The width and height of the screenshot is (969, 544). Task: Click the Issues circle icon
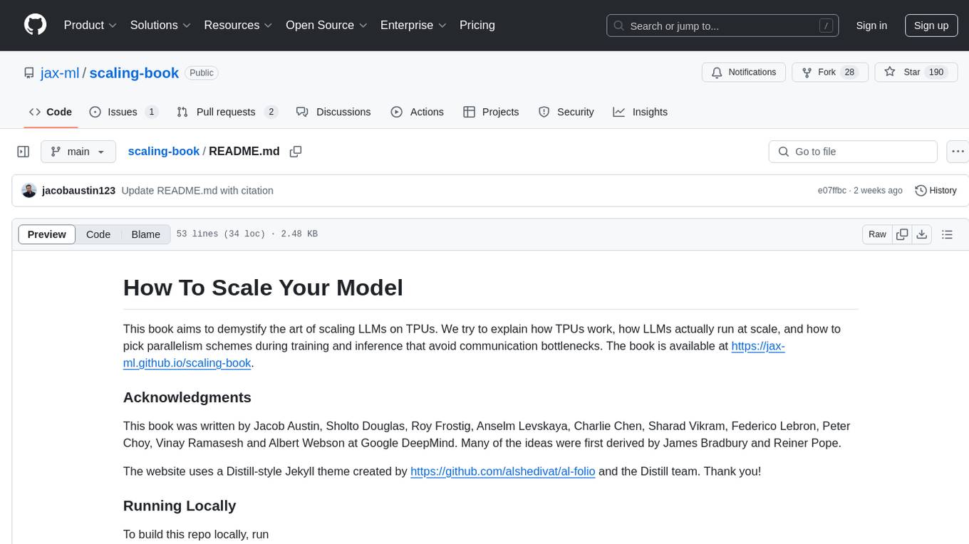click(95, 112)
